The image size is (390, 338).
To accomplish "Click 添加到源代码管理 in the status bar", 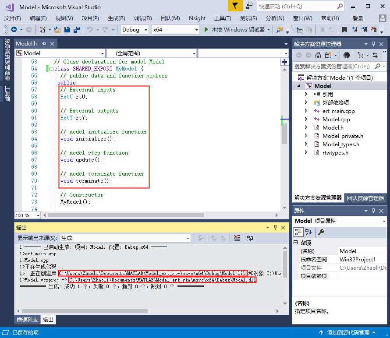I will pos(348,333).
